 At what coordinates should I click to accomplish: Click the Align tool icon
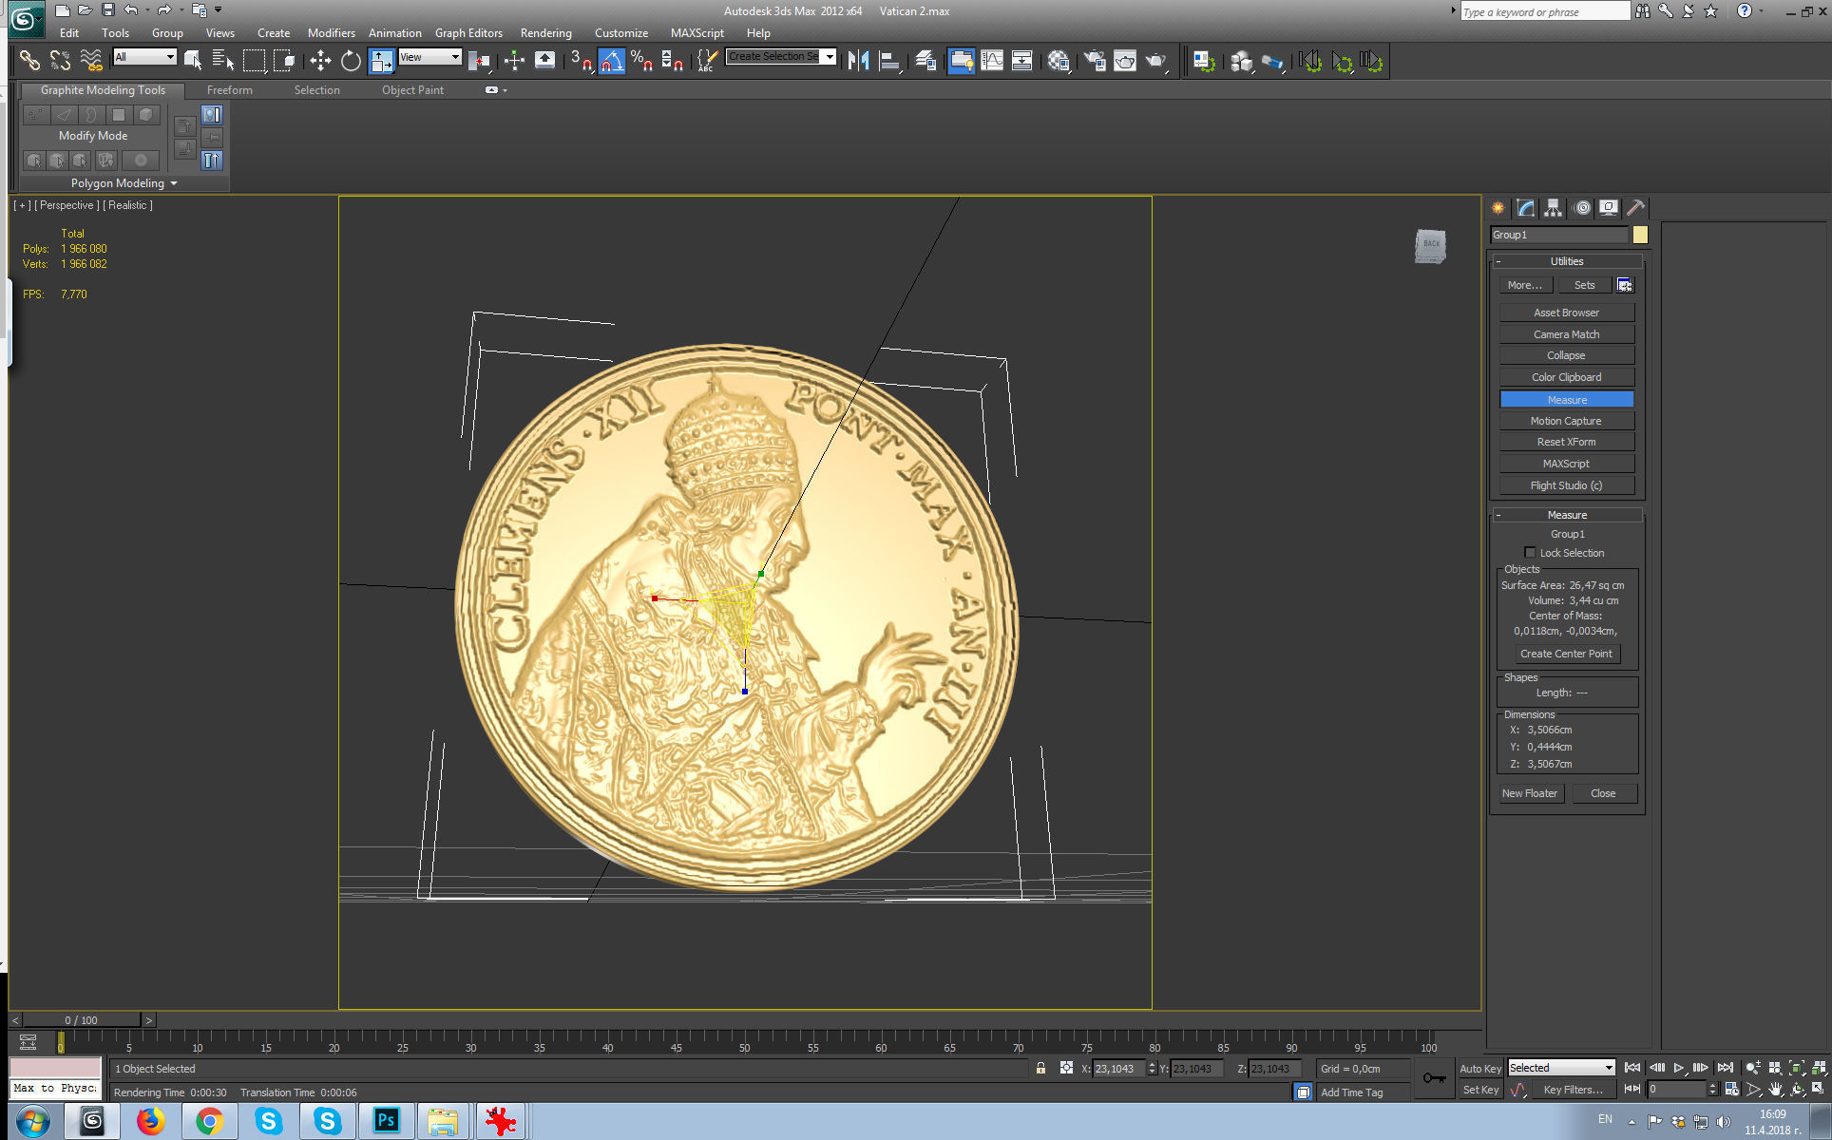click(889, 61)
